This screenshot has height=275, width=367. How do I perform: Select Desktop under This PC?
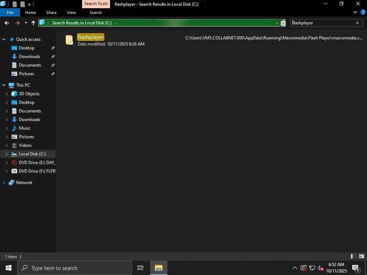27,102
